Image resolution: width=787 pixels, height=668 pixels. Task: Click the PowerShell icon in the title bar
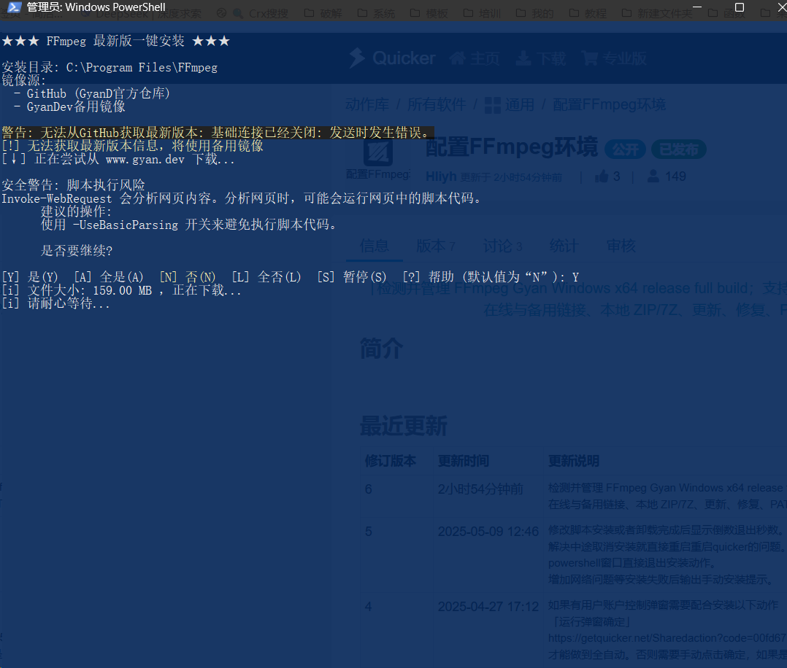pos(15,7)
